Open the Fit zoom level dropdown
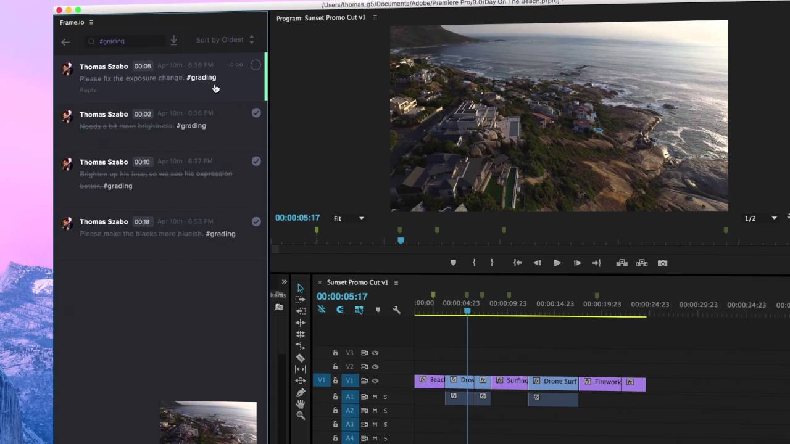Image resolution: width=790 pixels, height=444 pixels. pyautogui.click(x=349, y=218)
